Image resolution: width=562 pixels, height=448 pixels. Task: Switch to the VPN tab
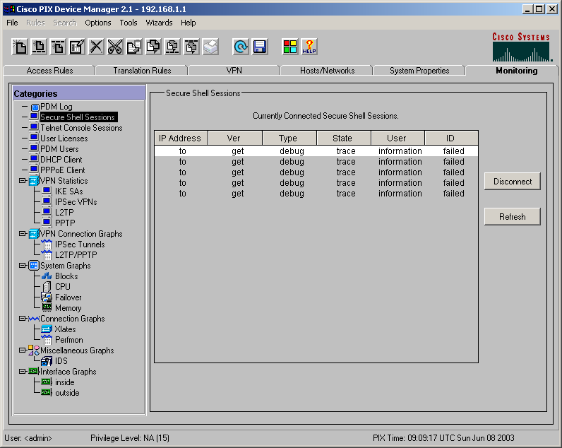tap(234, 70)
